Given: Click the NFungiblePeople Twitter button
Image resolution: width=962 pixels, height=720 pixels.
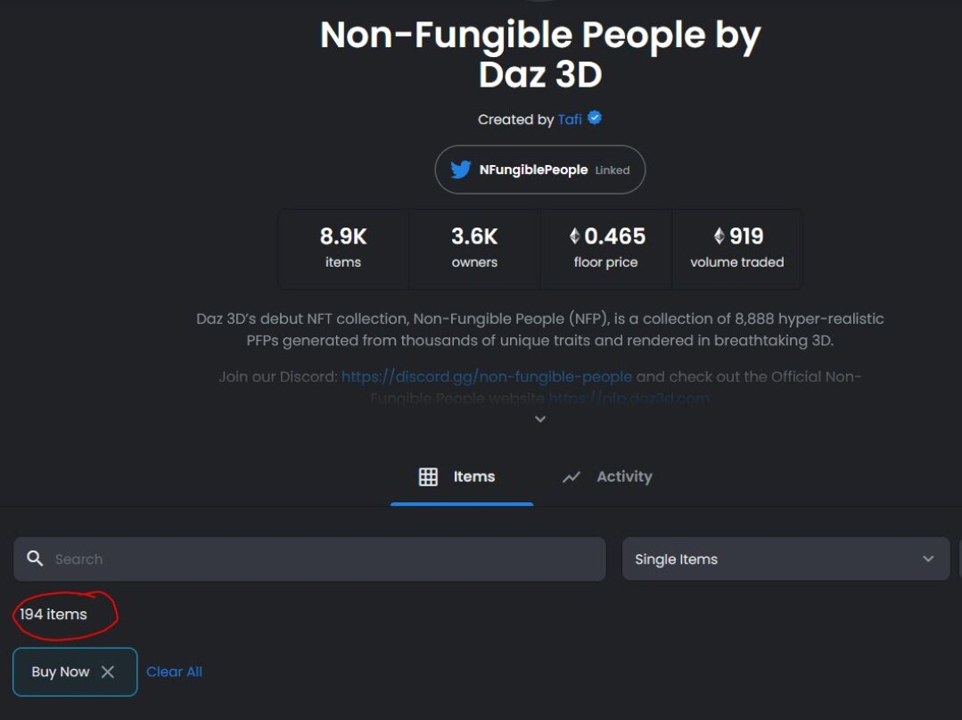Looking at the screenshot, I should 540,170.
